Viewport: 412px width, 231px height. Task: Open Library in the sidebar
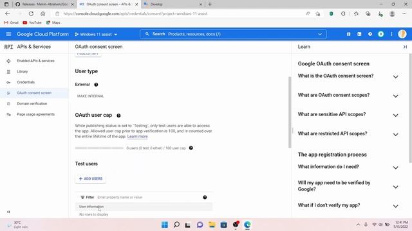[23, 71]
